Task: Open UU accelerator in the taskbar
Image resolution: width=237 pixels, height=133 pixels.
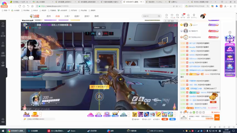Action: pyautogui.click(x=33, y=131)
